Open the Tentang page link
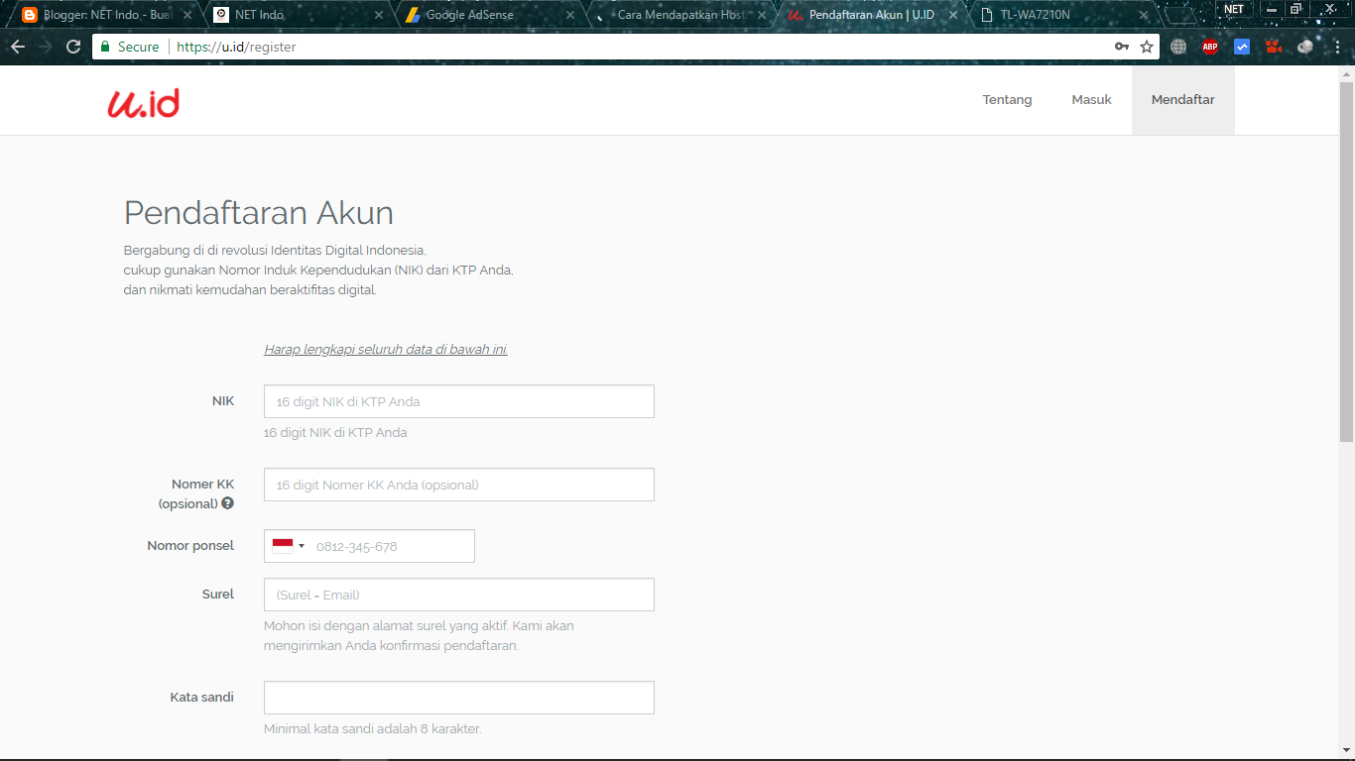 coord(1007,100)
